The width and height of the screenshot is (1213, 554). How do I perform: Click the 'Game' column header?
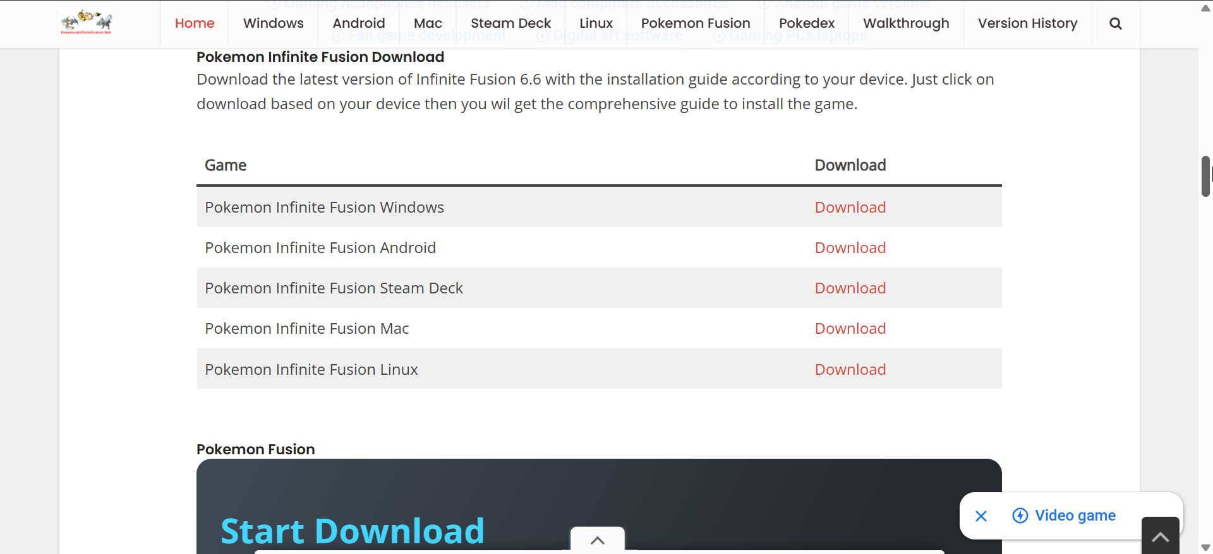(x=226, y=165)
